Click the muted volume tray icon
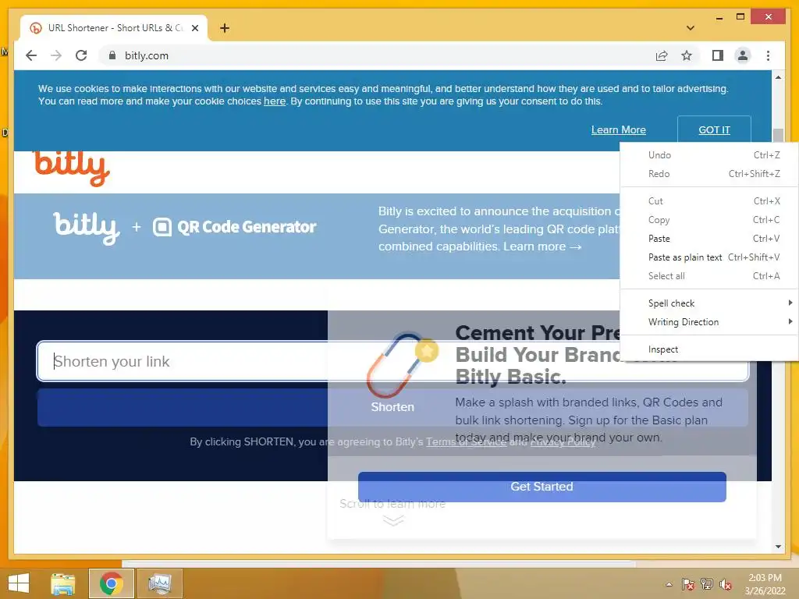799x599 pixels. 725,584
